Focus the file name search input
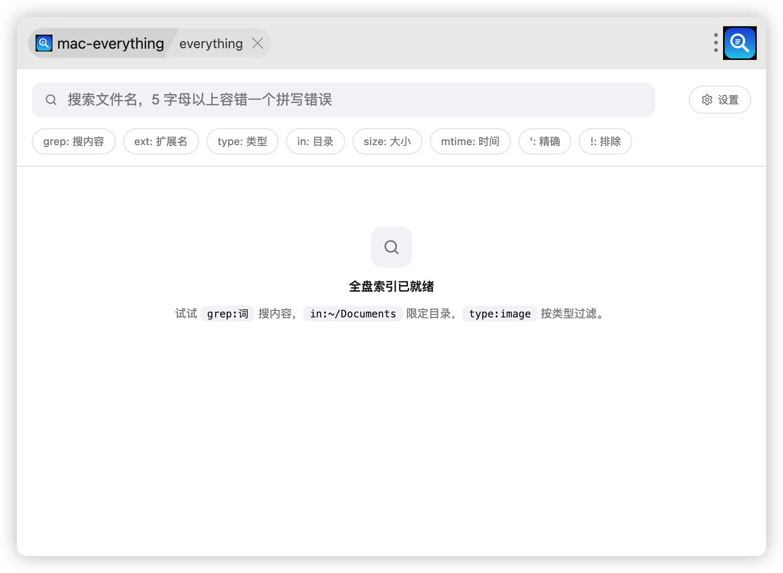 (343, 100)
